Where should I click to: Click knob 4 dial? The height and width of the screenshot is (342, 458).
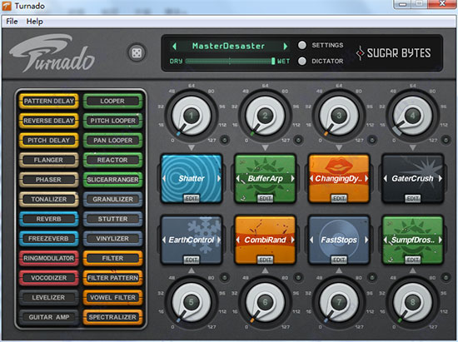412,116
